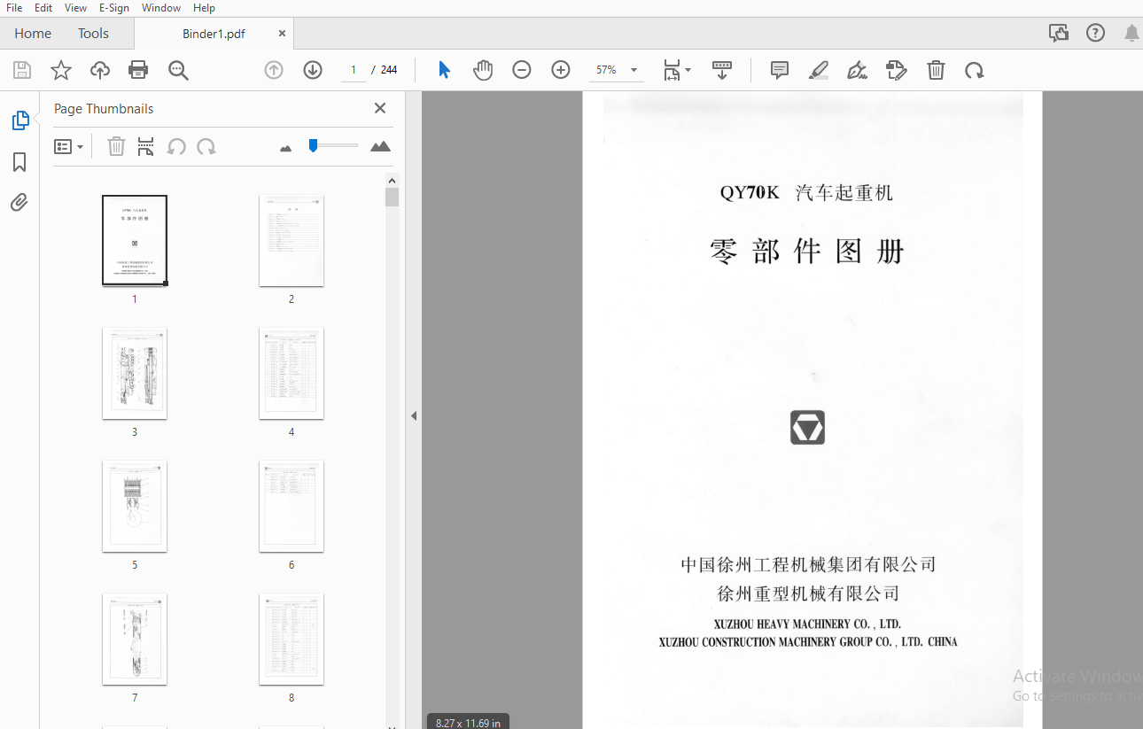Collapse the navigation pane with the left arrow
The width and height of the screenshot is (1143, 729).
(413, 415)
